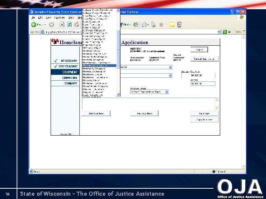Open the equipment category dropdown arrow
The image size is (266, 199).
pos(170,67)
